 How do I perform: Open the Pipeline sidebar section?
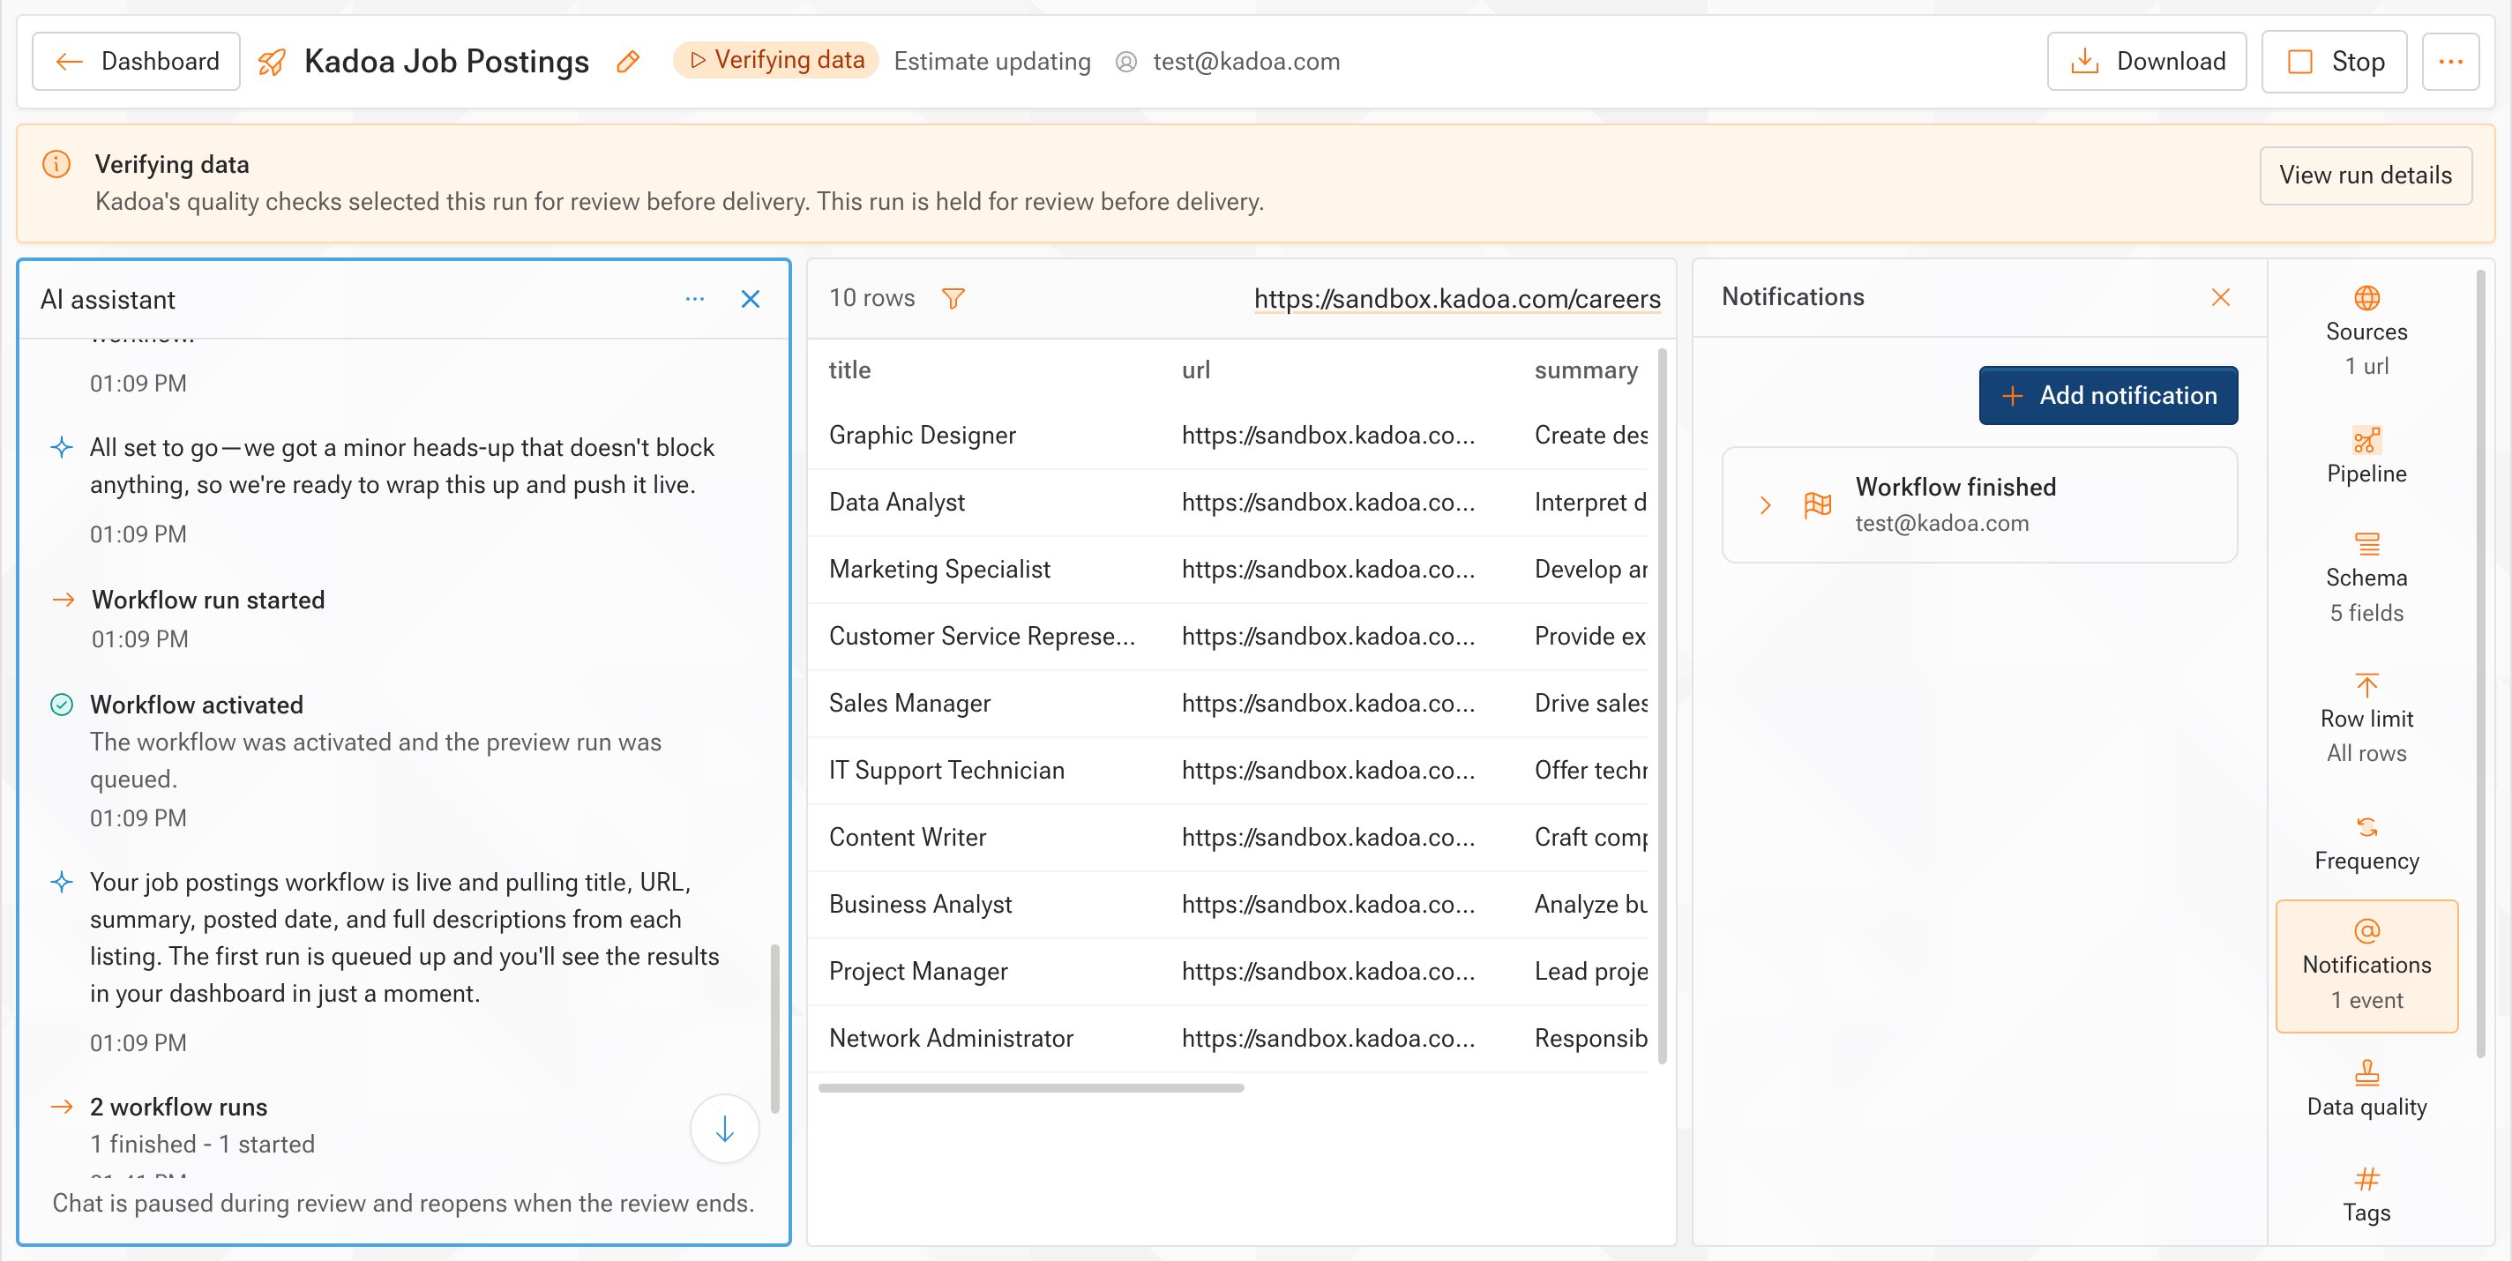tap(2366, 457)
